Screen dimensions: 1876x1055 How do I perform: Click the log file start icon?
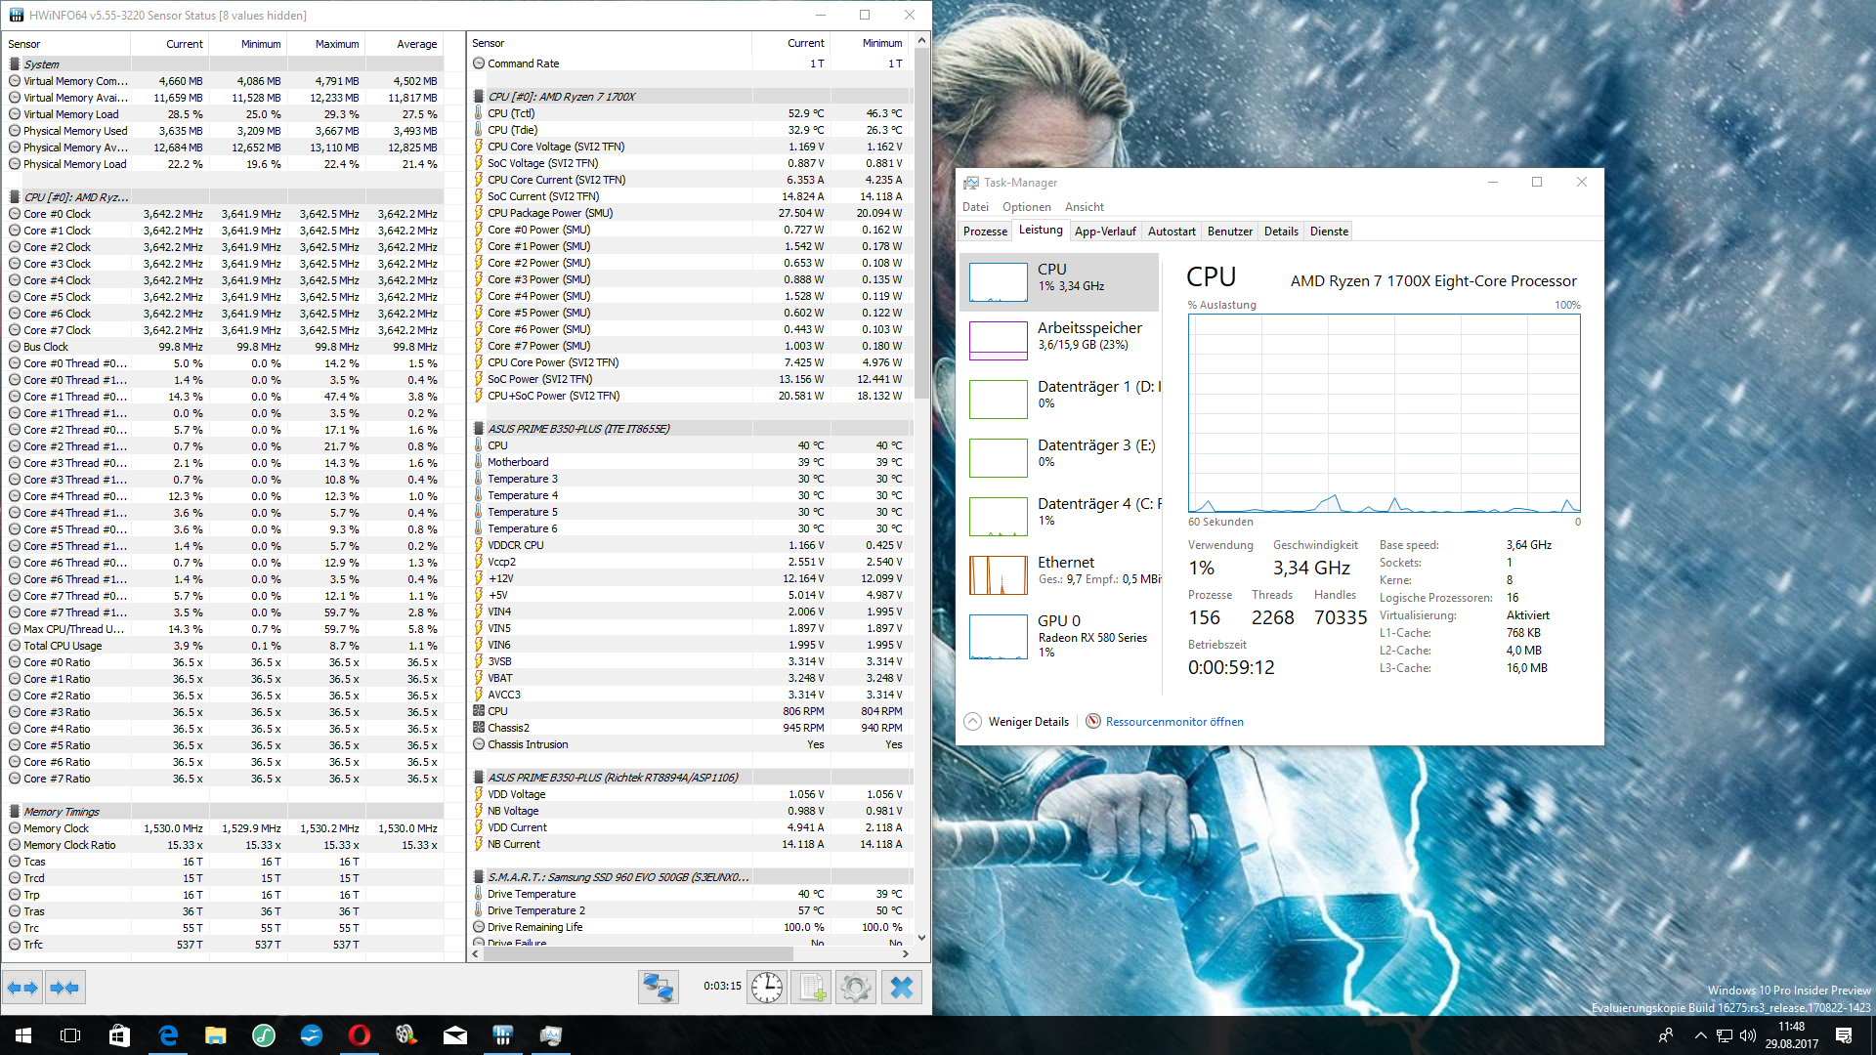pyautogui.click(x=811, y=988)
